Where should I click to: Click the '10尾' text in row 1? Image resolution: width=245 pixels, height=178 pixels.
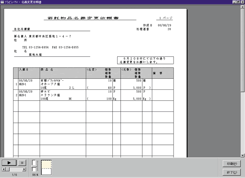coord(44,88)
